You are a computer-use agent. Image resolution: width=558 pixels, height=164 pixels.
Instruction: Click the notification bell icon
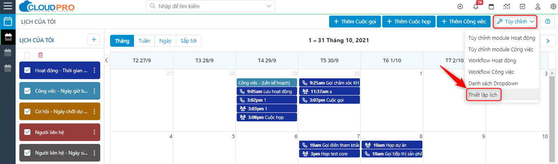point(476,7)
